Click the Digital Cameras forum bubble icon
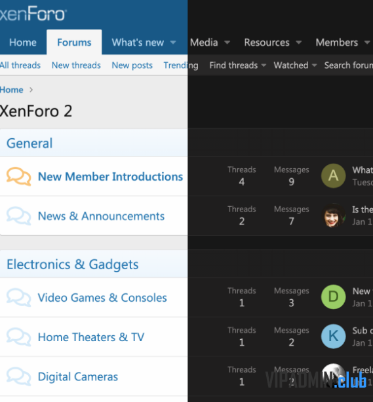 tap(19, 376)
